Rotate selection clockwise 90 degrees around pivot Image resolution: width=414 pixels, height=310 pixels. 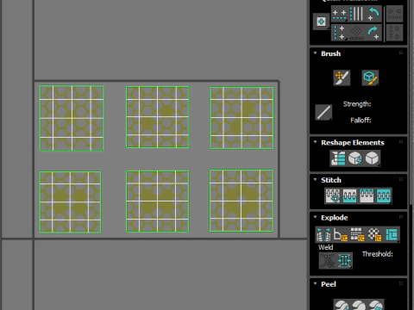click(x=373, y=33)
